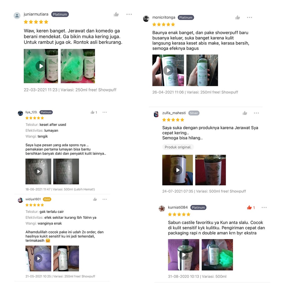296x296 pixels.
Task: Play monicritonga's video of the soap bottle
Action: pyautogui.click(x=168, y=71)
